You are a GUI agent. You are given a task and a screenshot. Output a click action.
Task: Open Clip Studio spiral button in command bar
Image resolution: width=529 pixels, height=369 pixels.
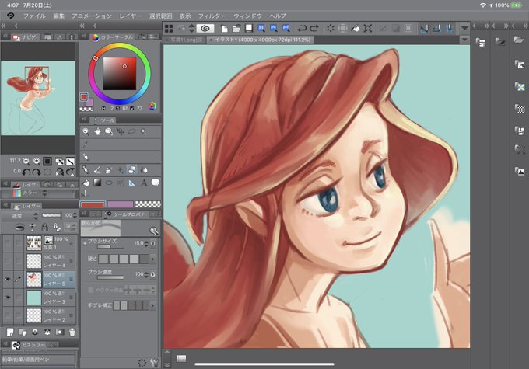205,28
